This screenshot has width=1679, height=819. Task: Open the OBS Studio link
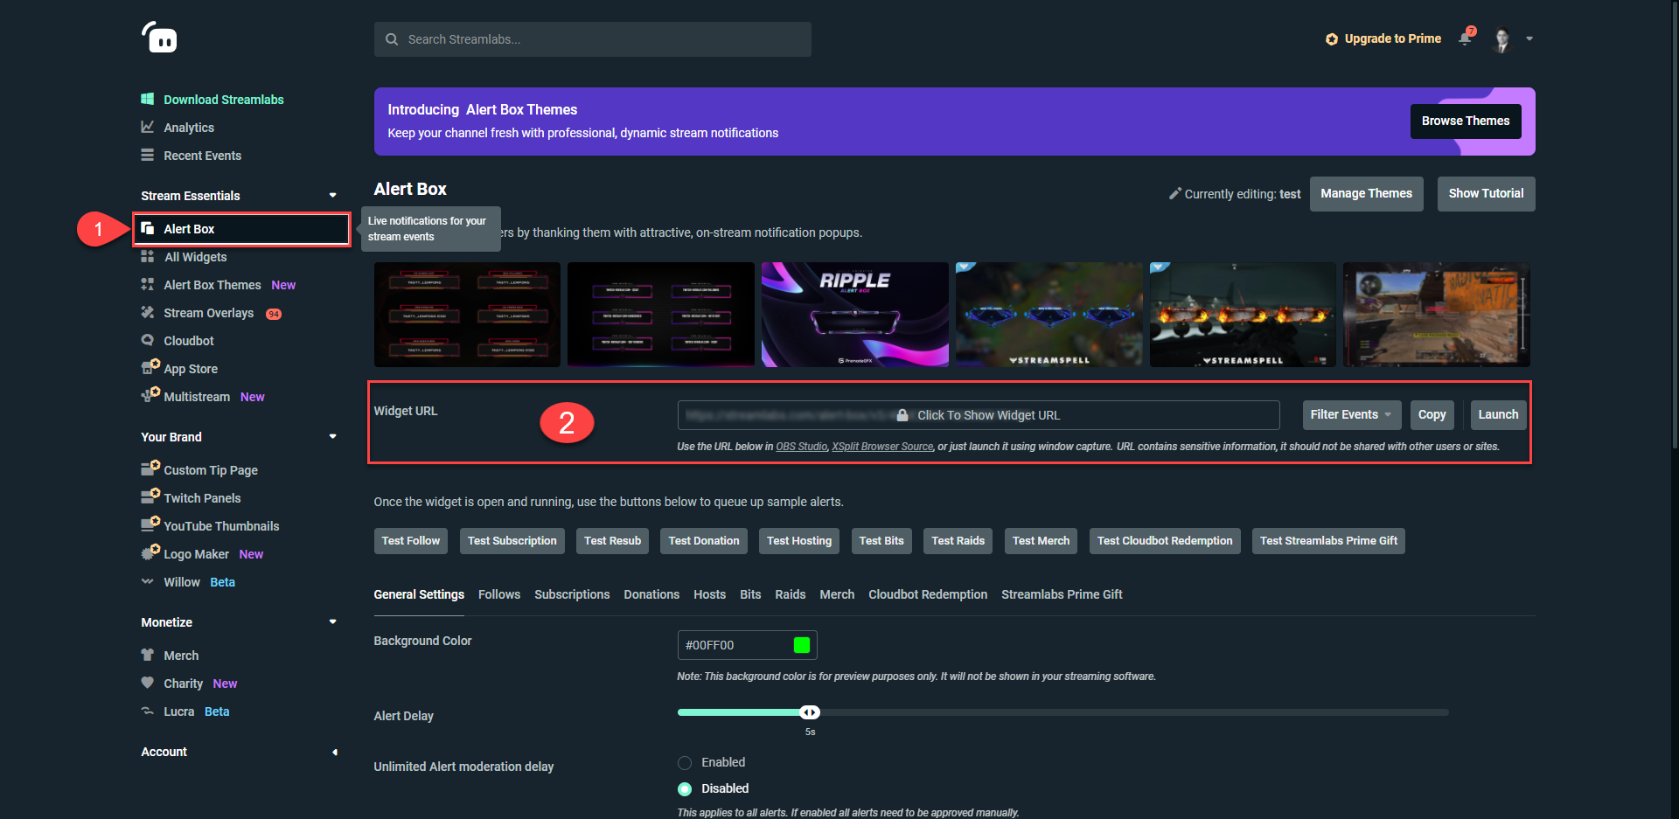[x=801, y=447]
